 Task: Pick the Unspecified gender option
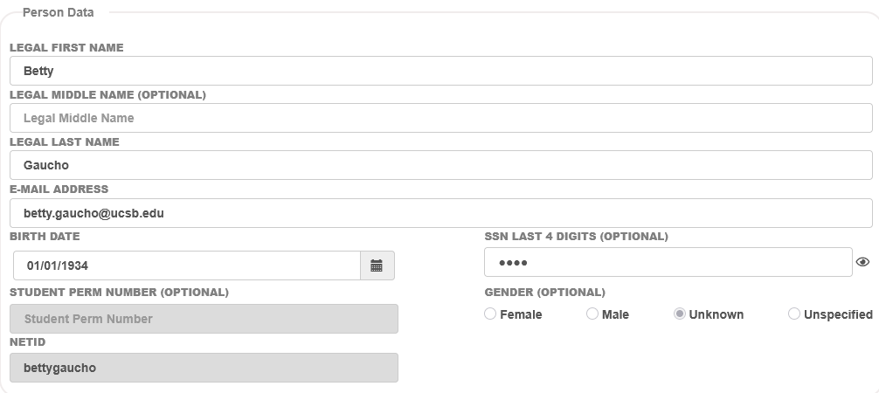794,314
